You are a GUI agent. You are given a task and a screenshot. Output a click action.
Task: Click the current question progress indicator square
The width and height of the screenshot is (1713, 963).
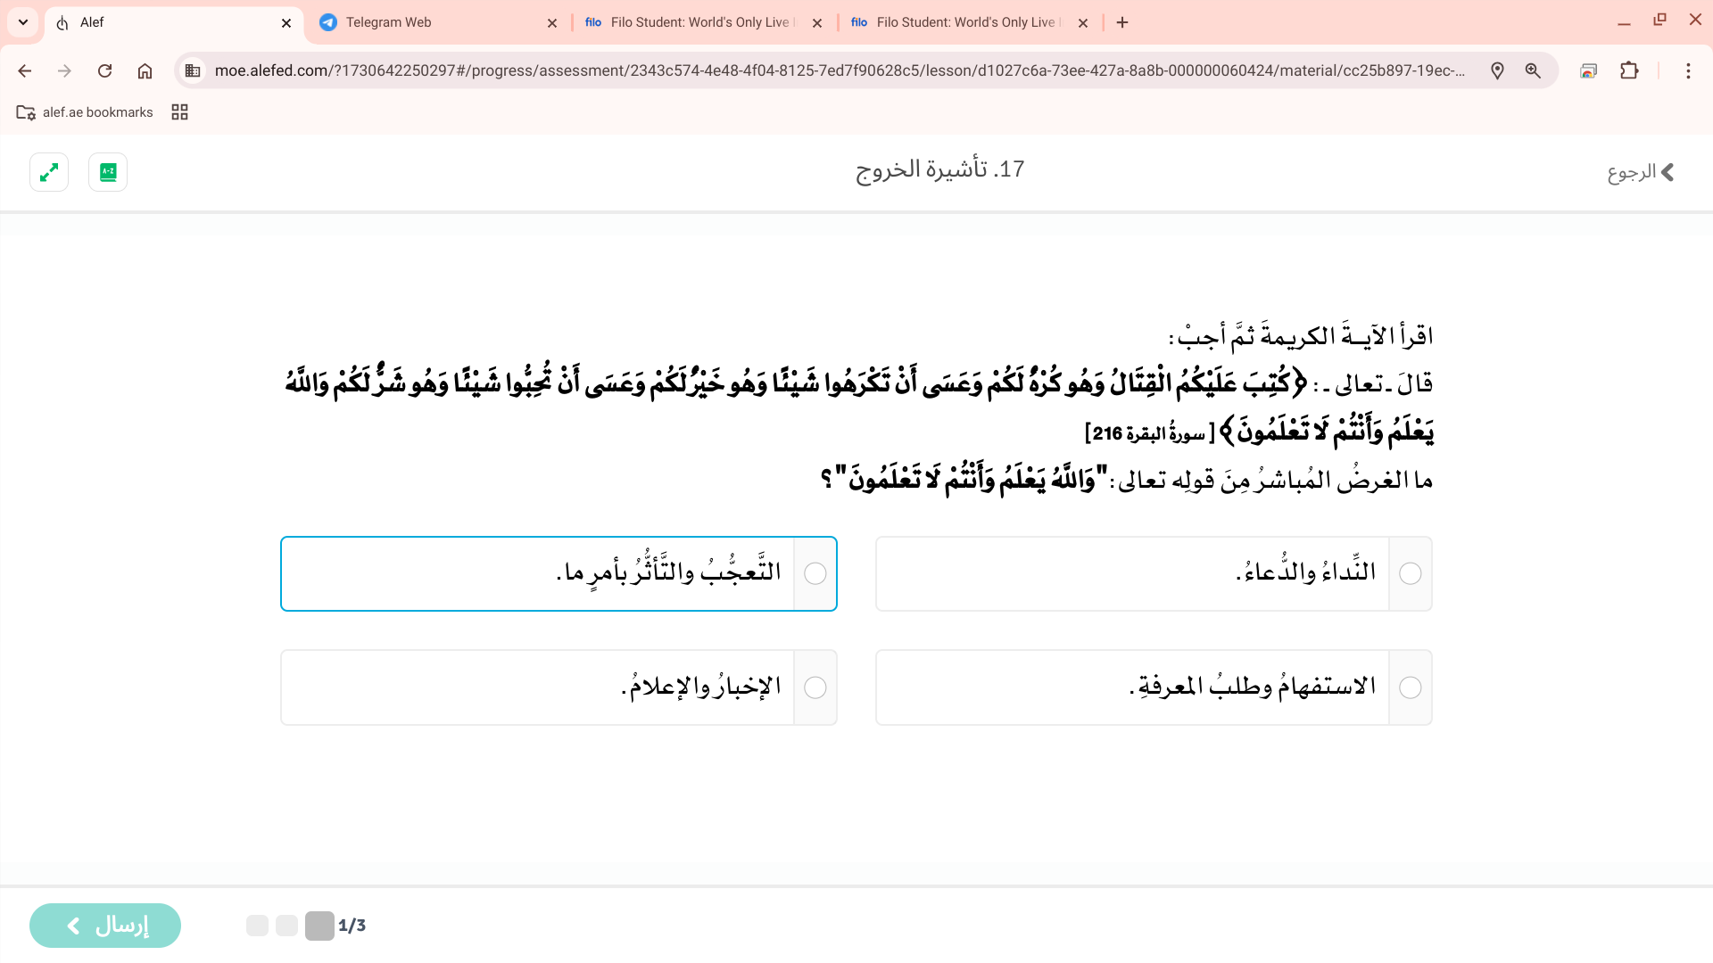coord(319,926)
